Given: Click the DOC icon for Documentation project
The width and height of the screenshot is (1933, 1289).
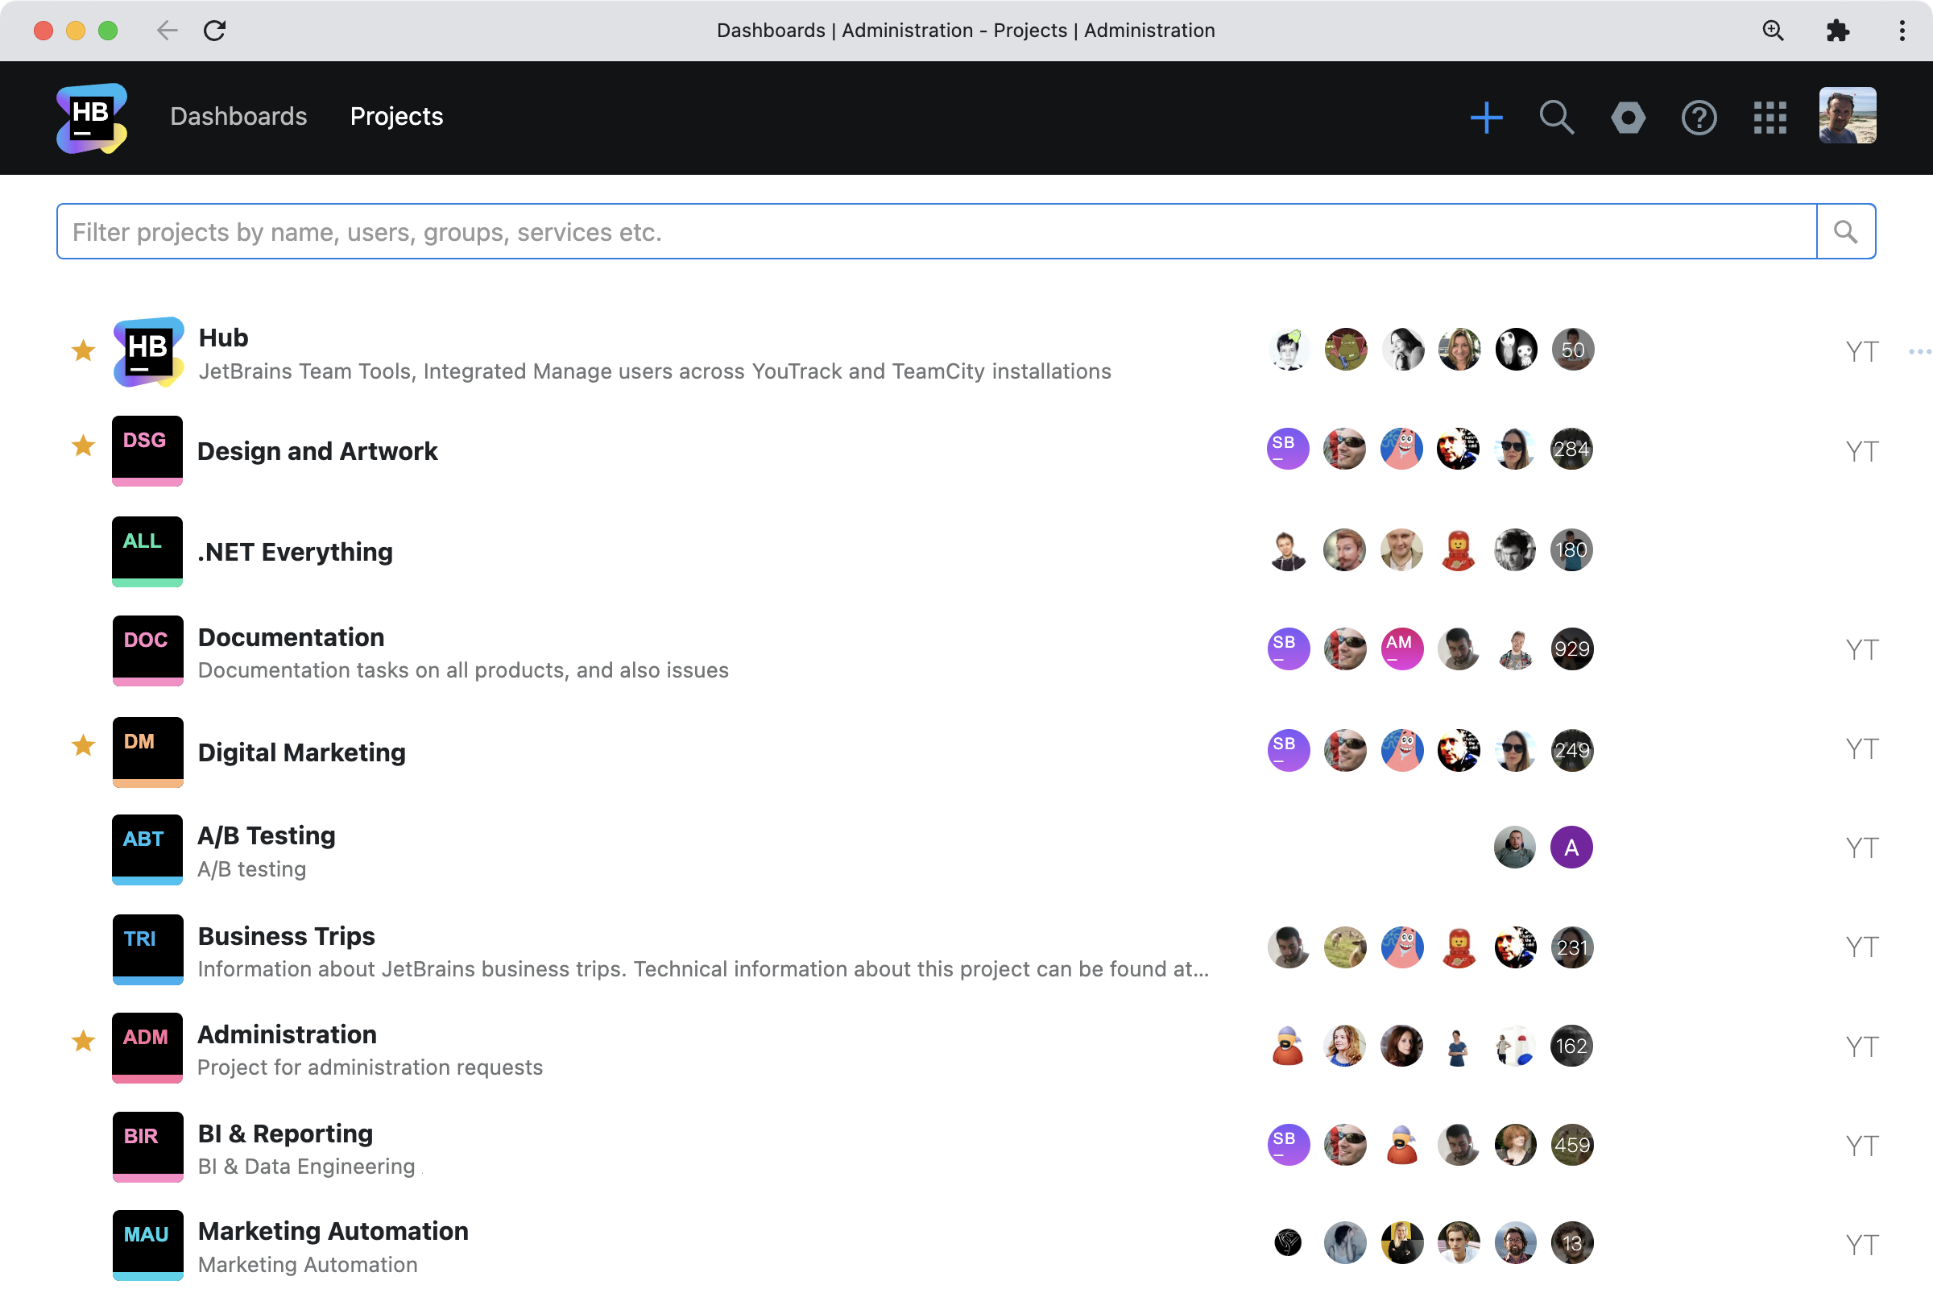Looking at the screenshot, I should point(147,650).
